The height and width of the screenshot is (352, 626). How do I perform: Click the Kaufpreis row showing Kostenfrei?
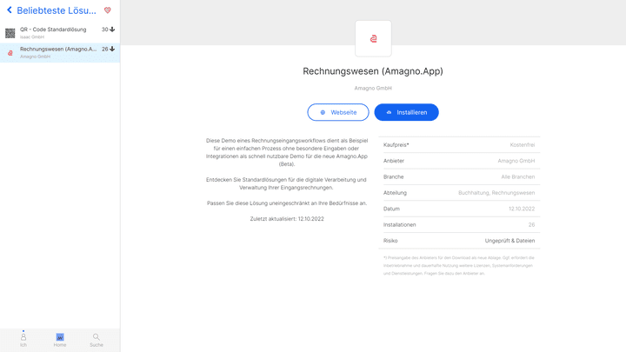(x=459, y=145)
